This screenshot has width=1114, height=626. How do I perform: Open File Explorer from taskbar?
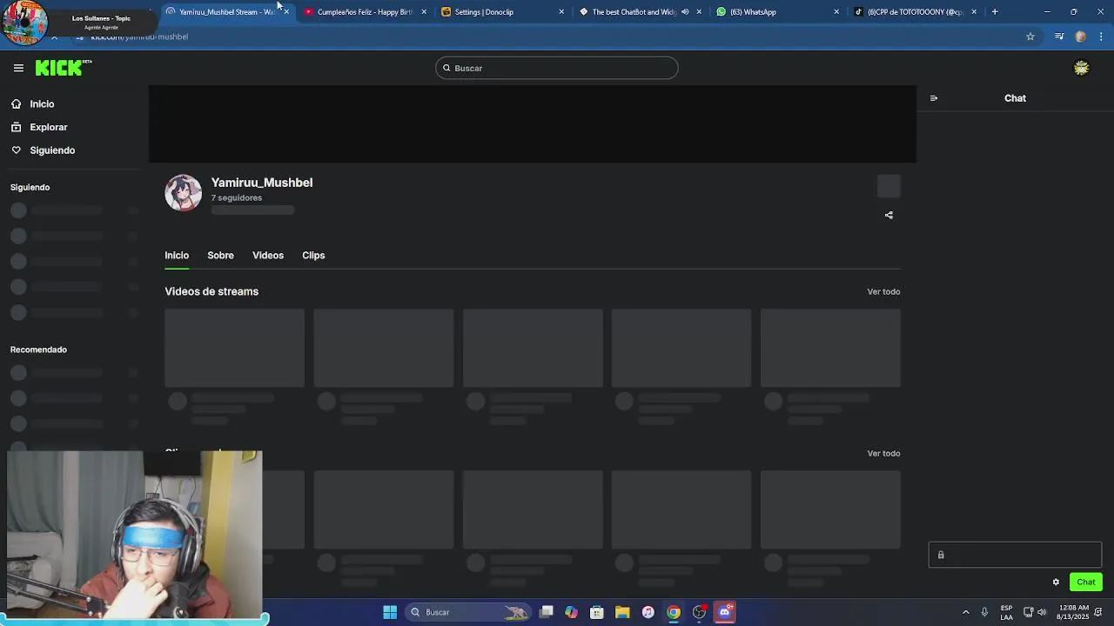pyautogui.click(x=622, y=612)
